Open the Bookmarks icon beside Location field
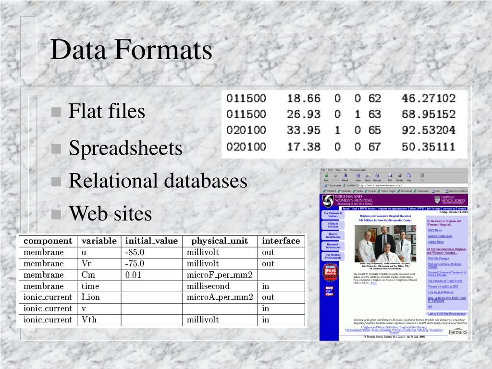Image resolution: width=492 pixels, height=369 pixels. [325, 185]
